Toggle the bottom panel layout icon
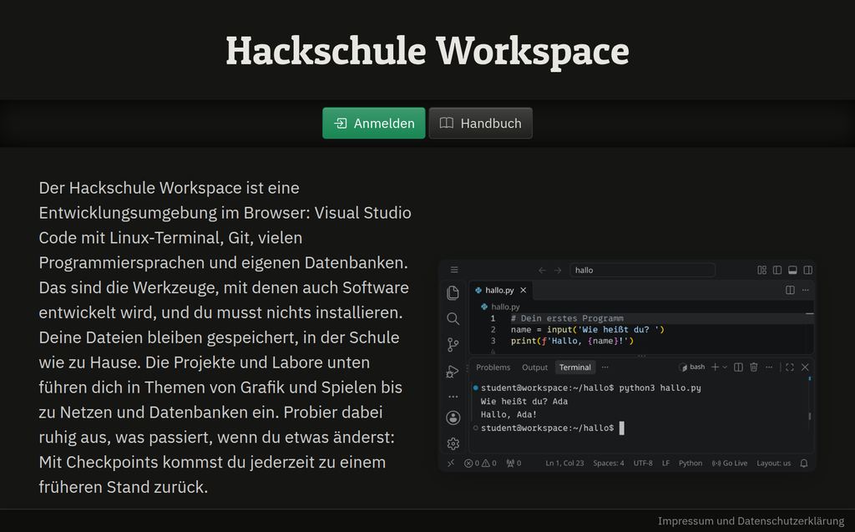Viewport: 855px width, 532px height. 792,270
